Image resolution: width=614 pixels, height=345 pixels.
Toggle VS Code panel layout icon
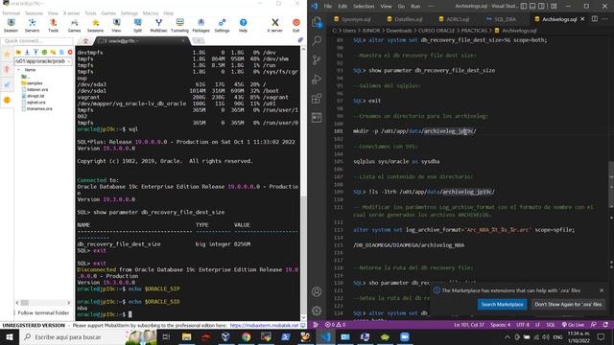(x=532, y=7)
